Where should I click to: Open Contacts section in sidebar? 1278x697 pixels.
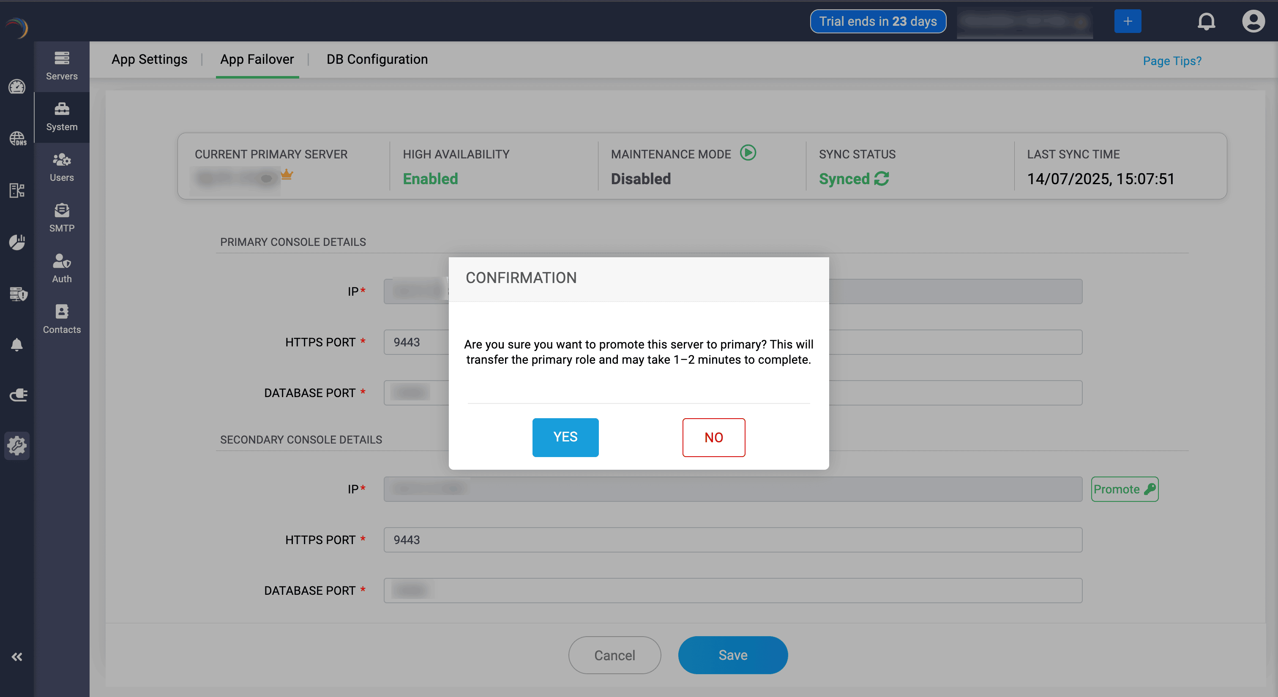coord(62,319)
